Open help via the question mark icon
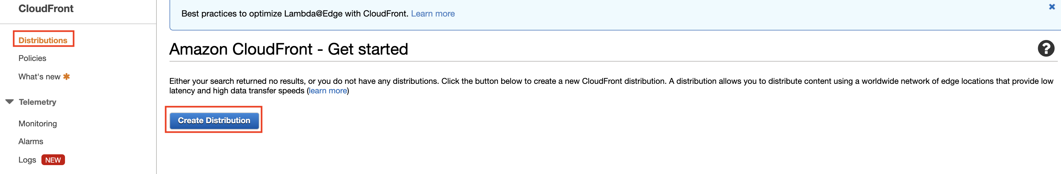 point(1045,49)
